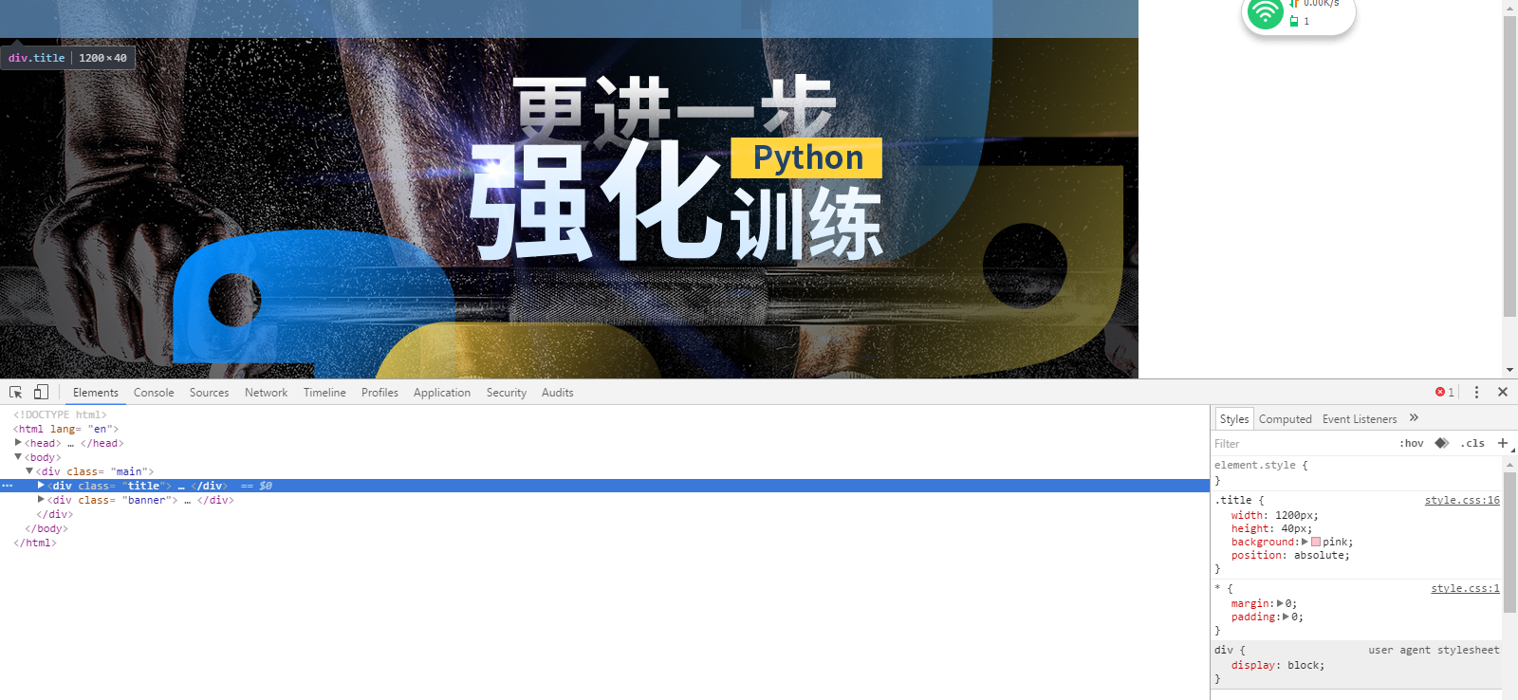Expand the head node in DOM tree
1518x700 pixels.
pyautogui.click(x=18, y=443)
